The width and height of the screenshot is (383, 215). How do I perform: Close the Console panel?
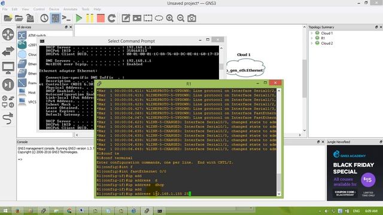(323, 142)
